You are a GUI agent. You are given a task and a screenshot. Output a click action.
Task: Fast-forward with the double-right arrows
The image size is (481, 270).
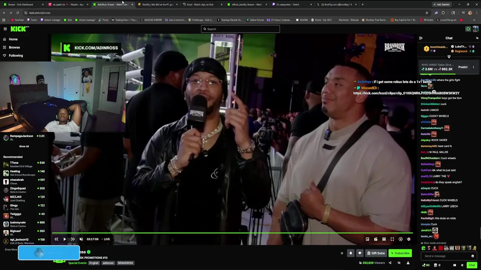[x=73, y=239]
